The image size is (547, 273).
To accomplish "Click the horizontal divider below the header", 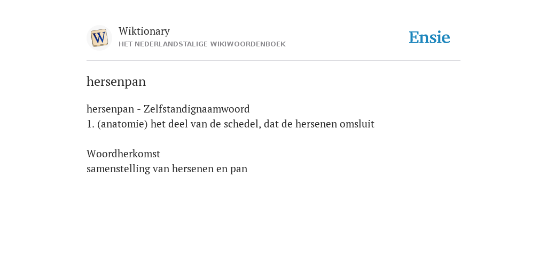I will click(273, 61).
